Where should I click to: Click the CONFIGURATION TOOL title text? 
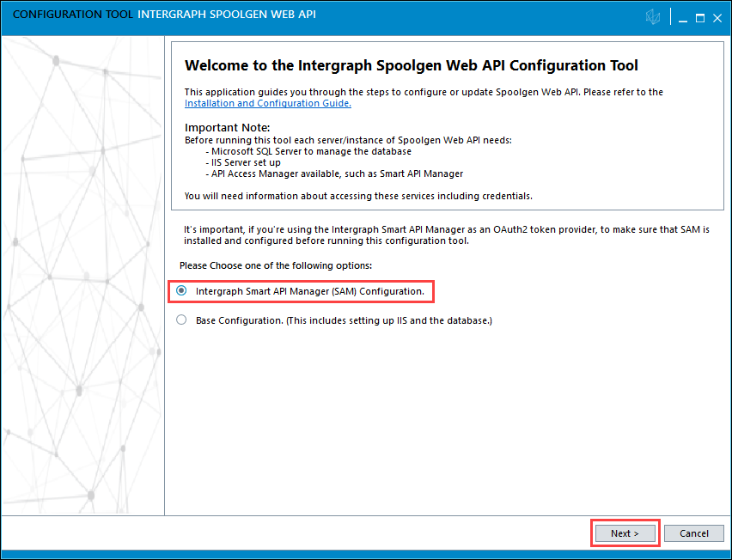(x=72, y=16)
